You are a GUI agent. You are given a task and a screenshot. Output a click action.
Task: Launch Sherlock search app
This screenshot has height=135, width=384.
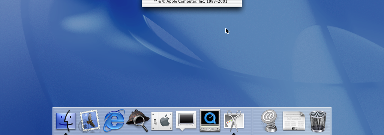click(x=138, y=120)
